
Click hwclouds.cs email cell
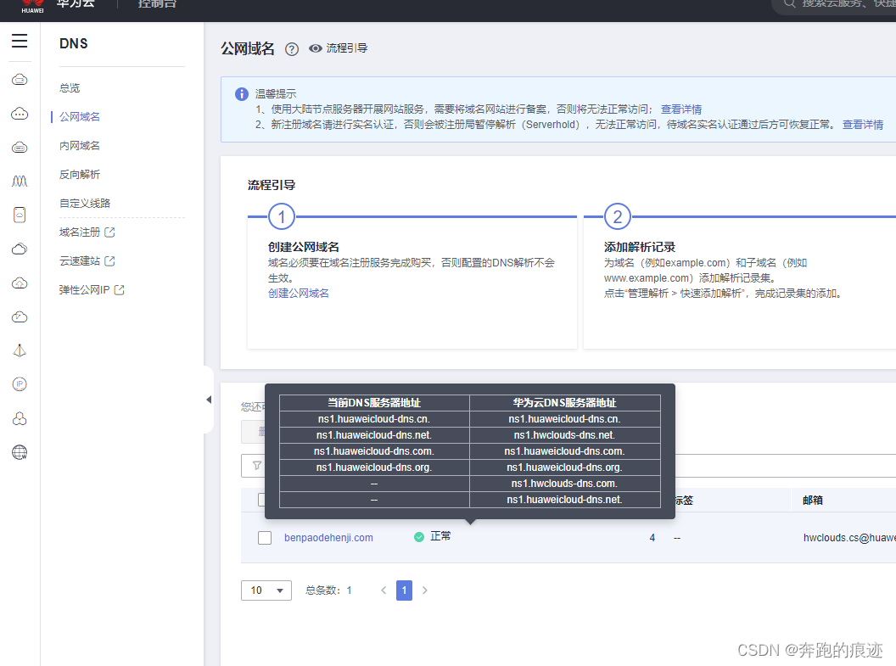coord(849,538)
